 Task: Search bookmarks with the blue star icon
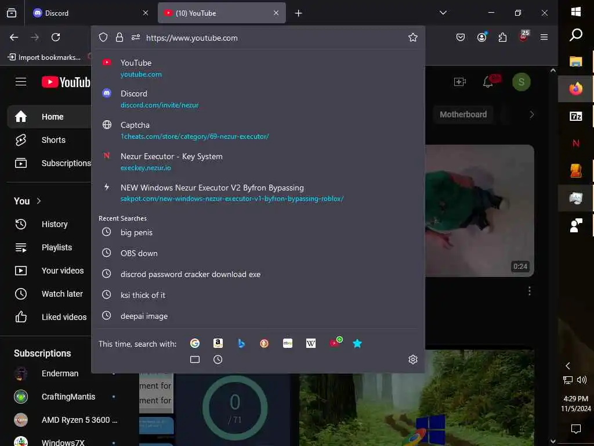tap(357, 343)
